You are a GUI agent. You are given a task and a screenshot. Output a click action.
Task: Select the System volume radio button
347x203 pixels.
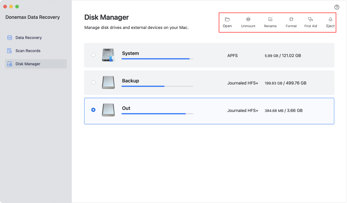click(93, 55)
